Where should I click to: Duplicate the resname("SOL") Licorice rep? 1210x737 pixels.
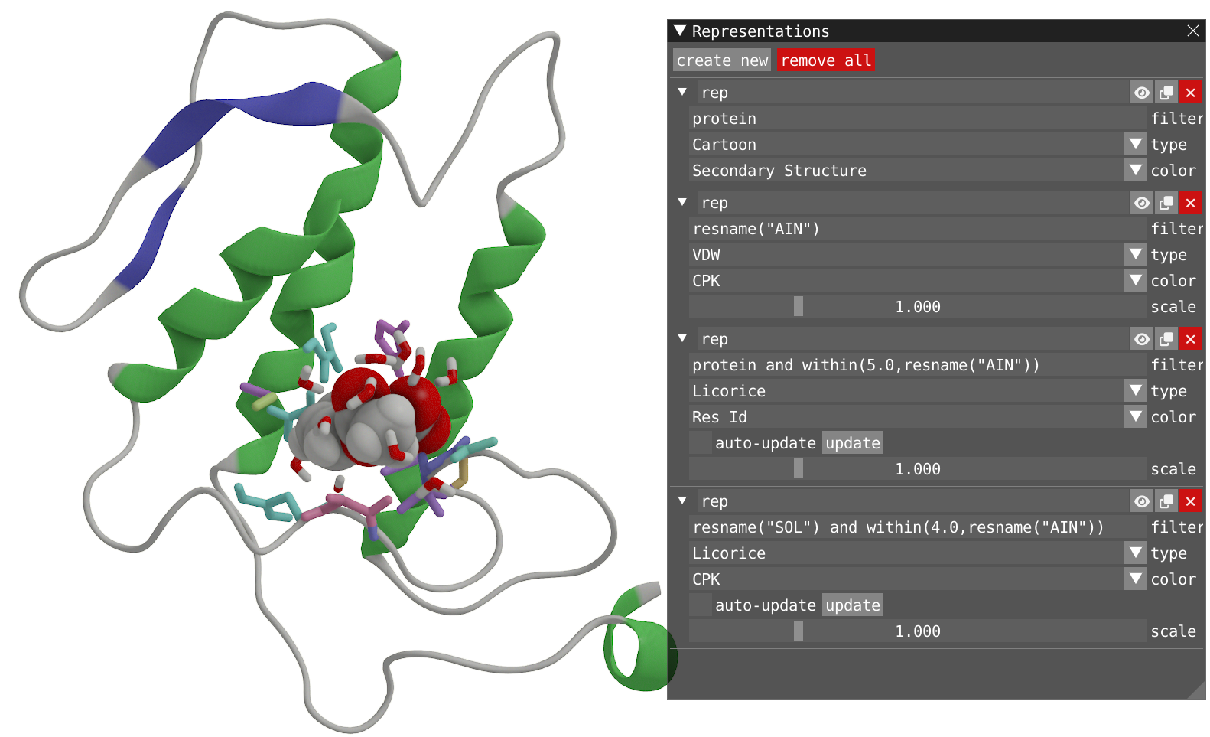coord(1166,501)
